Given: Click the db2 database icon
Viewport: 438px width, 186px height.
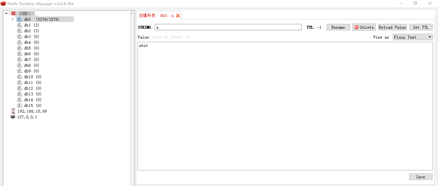Looking at the screenshot, I should 19,31.
